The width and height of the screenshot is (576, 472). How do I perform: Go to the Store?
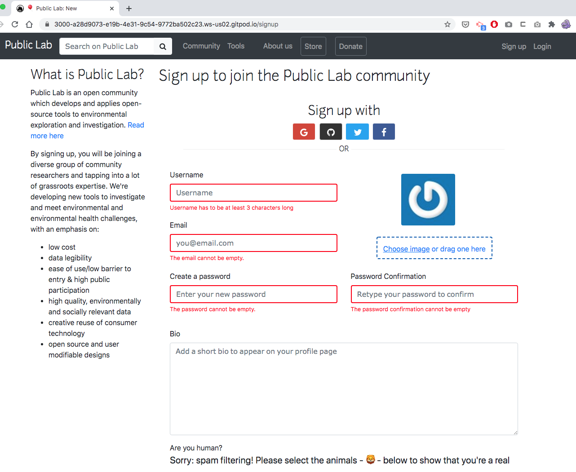(x=313, y=46)
